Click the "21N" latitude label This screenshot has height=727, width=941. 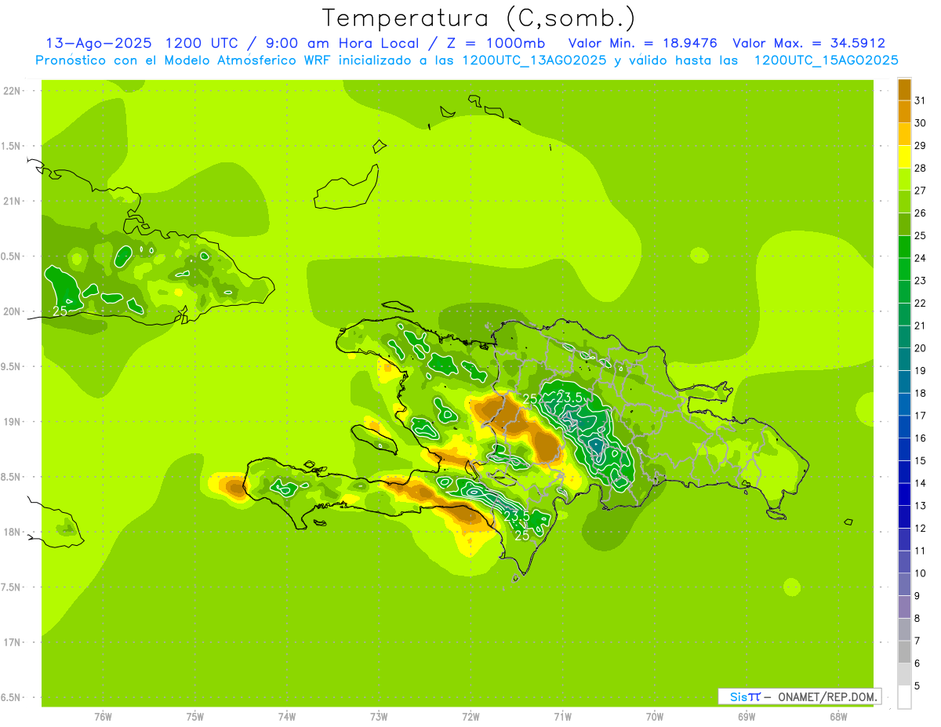point(13,201)
